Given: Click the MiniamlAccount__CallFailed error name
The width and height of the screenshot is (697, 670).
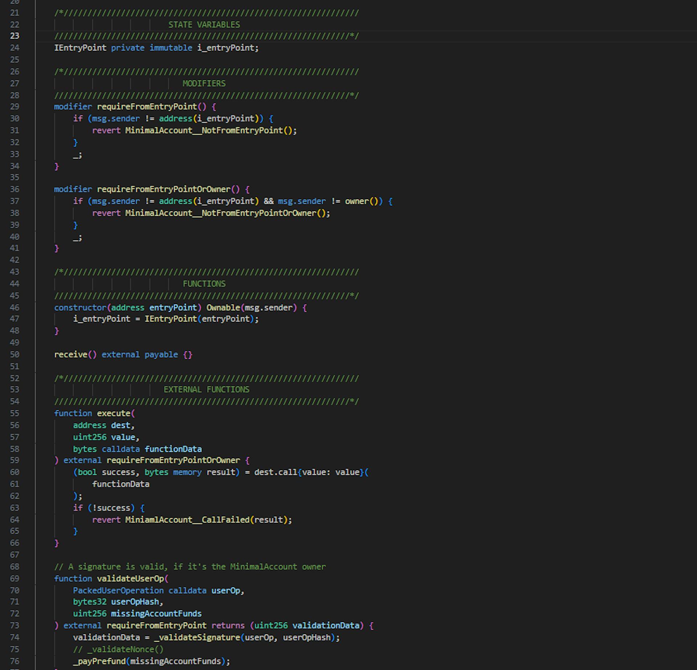Looking at the screenshot, I should click(187, 520).
